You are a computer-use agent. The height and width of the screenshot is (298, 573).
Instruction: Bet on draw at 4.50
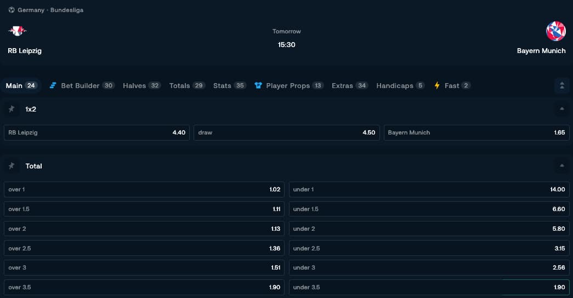[x=287, y=133]
